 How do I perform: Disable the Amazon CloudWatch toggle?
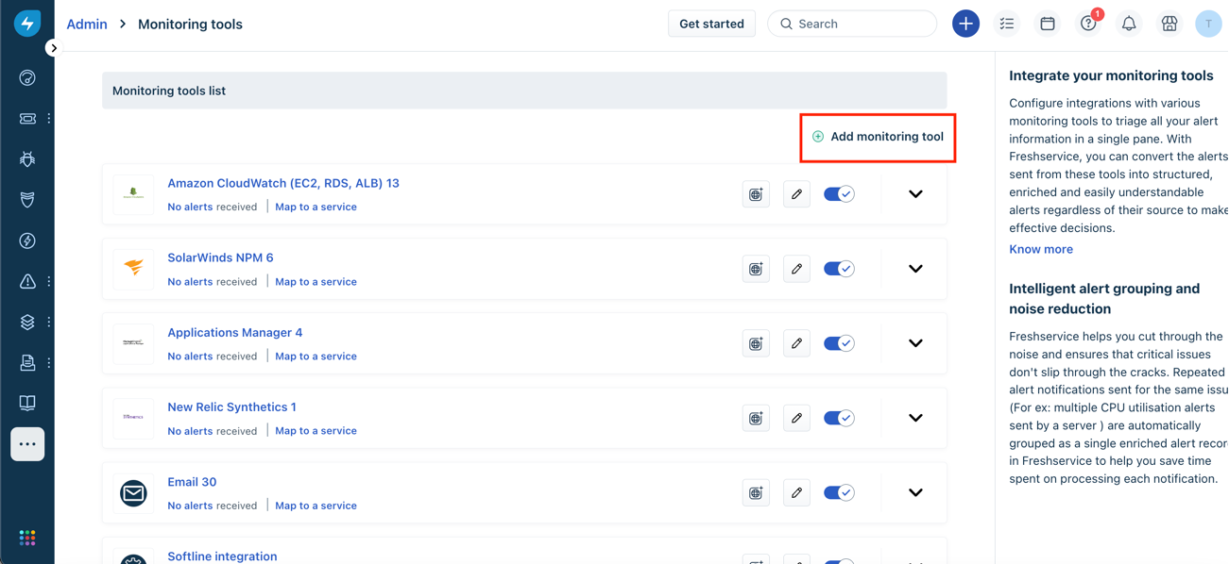[839, 194]
